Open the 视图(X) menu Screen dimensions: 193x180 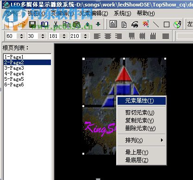tap(37, 13)
